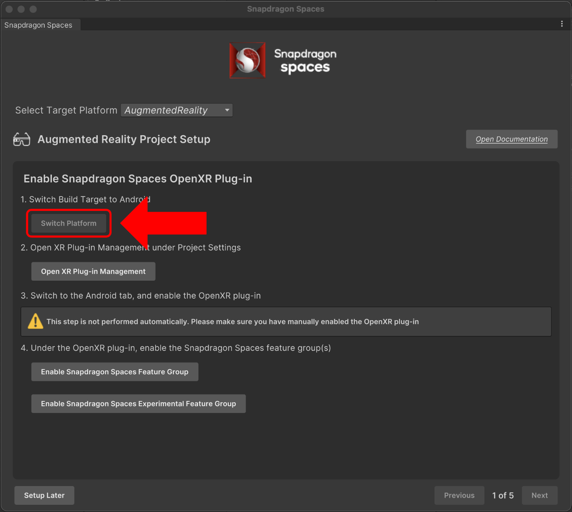Image resolution: width=572 pixels, height=512 pixels.
Task: Click step 4 'Under the OpenXR plug-in' text
Action: pyautogui.click(x=176, y=348)
